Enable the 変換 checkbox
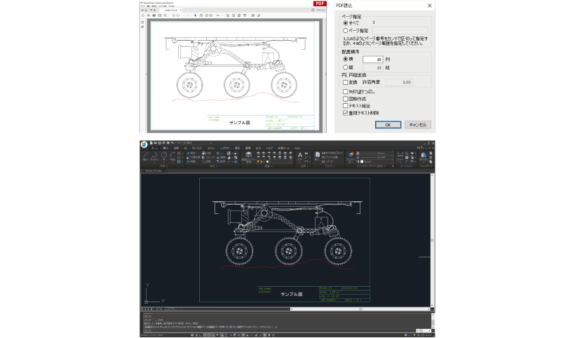575x338 pixels. (x=344, y=82)
